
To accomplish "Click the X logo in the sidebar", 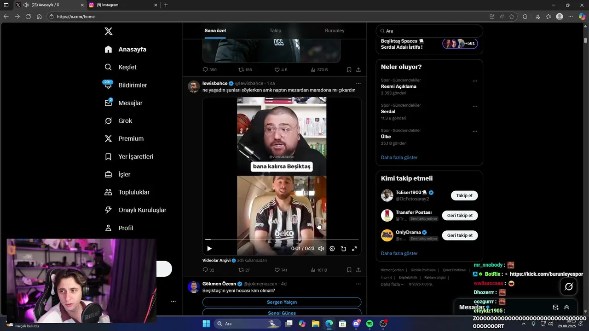I will coord(109,31).
